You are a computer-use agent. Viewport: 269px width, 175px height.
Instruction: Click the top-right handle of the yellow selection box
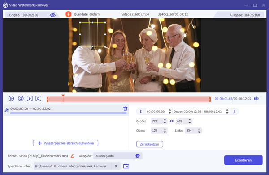point(105,22)
